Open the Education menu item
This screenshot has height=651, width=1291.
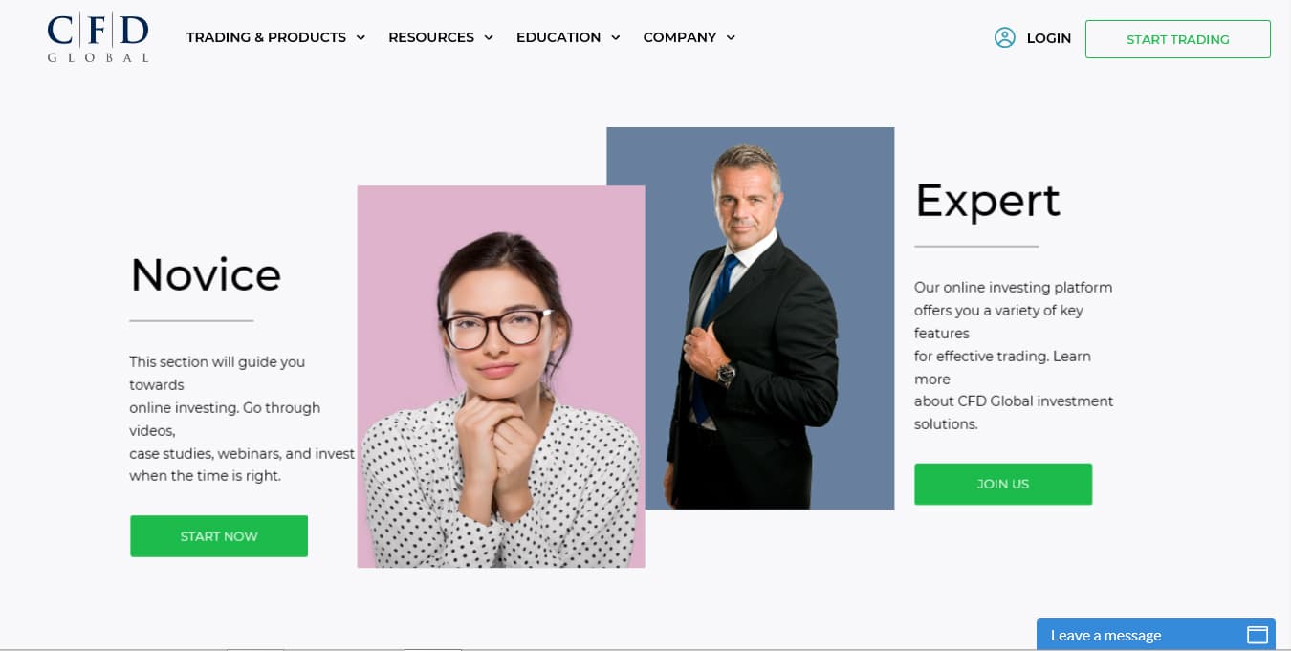tap(558, 37)
